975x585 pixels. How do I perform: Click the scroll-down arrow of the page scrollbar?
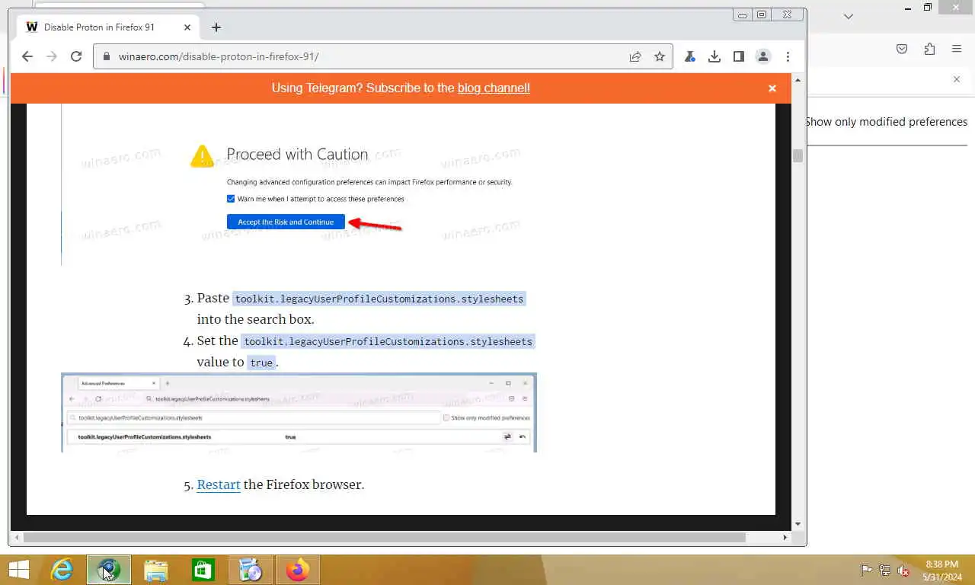pos(798,524)
